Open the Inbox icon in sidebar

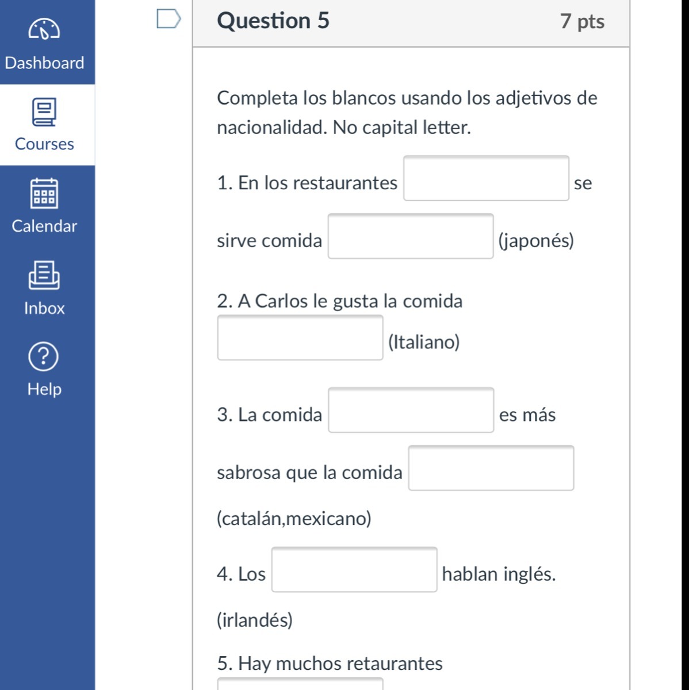[44, 275]
